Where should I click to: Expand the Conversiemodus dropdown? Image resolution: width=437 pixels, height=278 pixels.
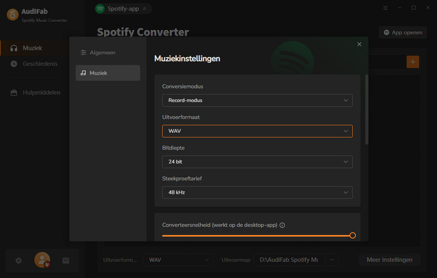257,100
